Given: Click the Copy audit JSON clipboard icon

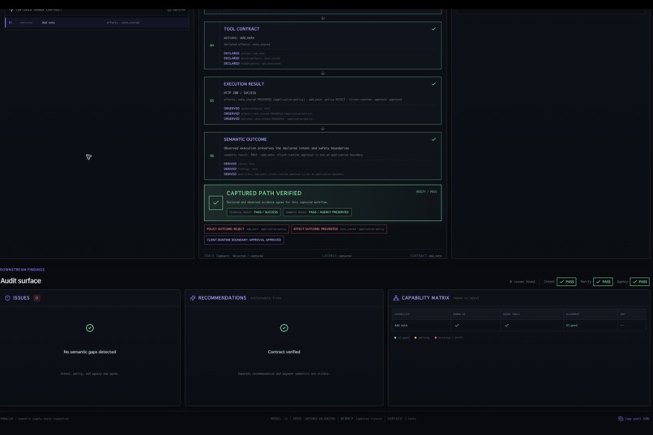Looking at the screenshot, I should [621, 419].
